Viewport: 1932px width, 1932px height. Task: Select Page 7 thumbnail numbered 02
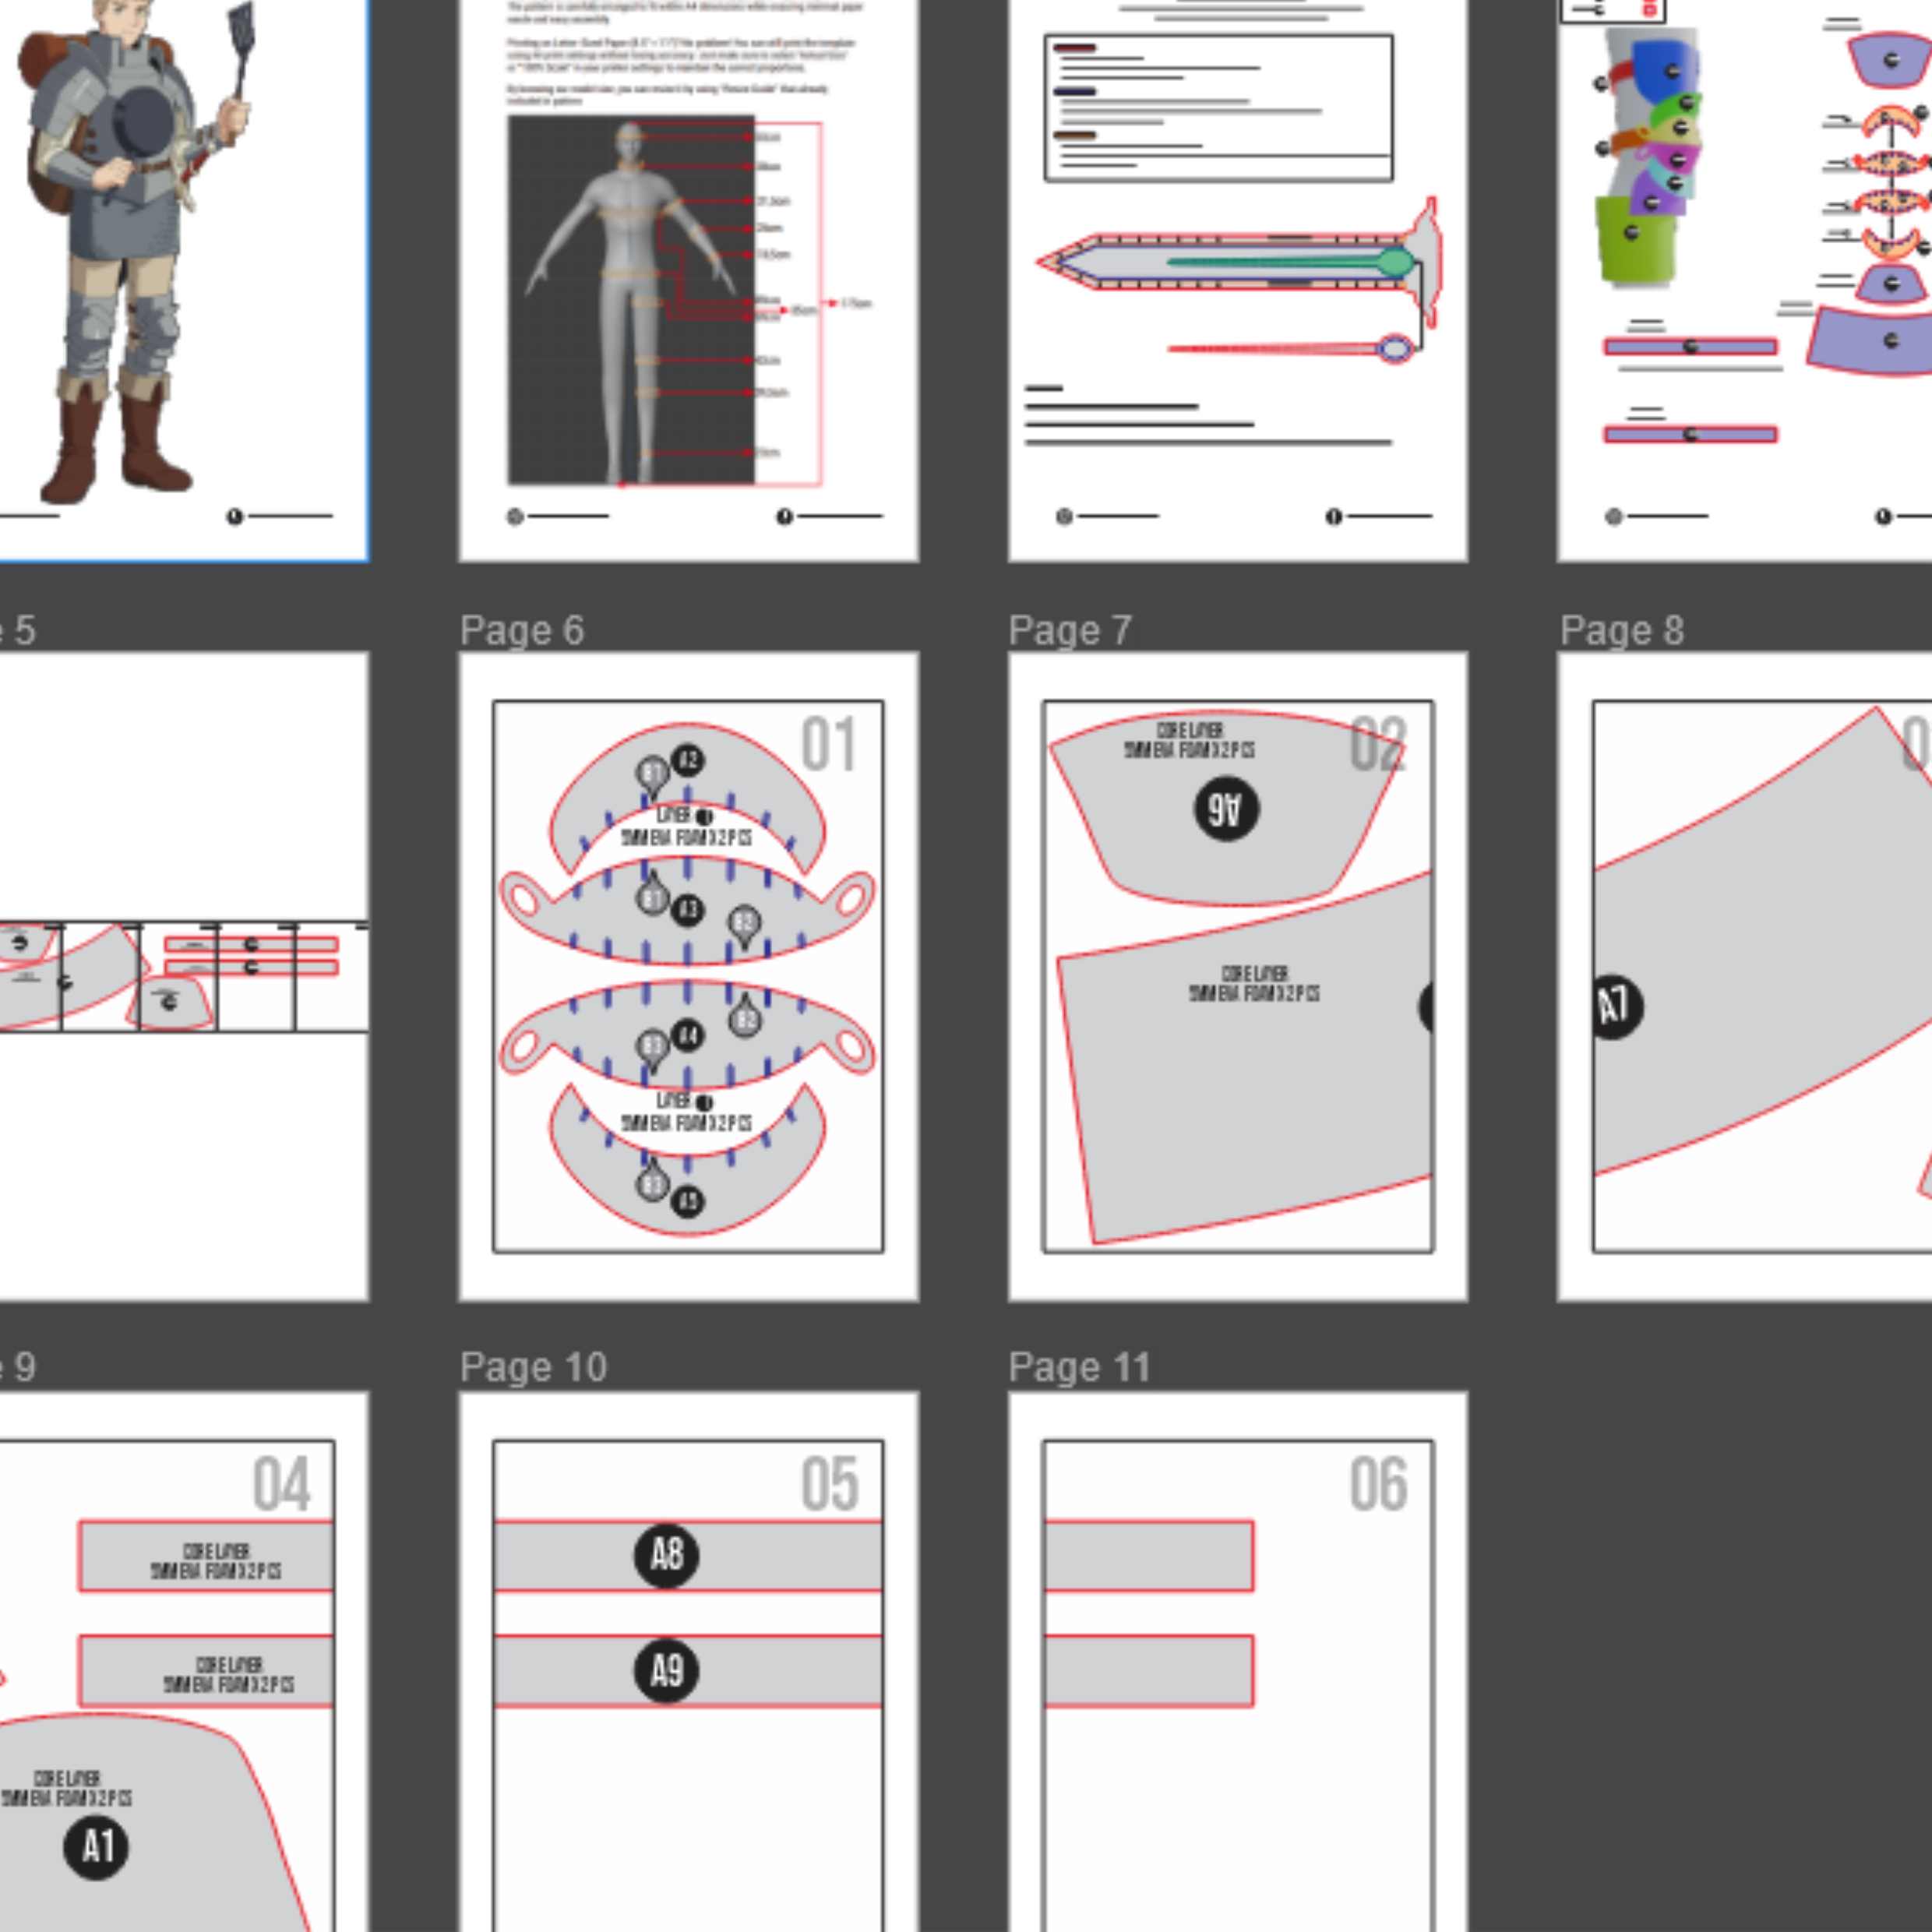pyautogui.click(x=1237, y=976)
